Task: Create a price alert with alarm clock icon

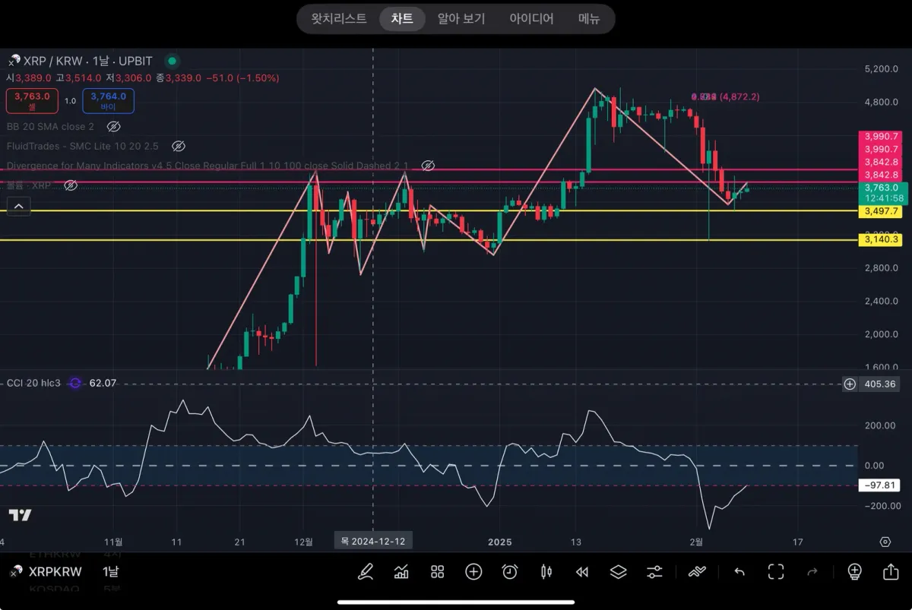Action: 510,571
